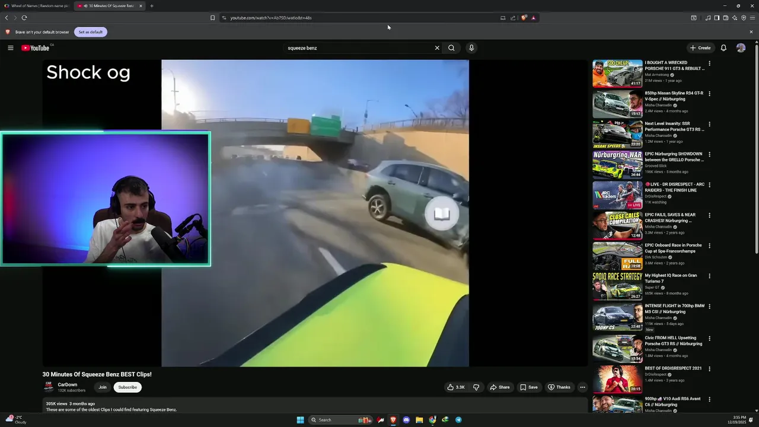This screenshot has width=759, height=427.
Task: Open Civic FROM HELL video title
Action: 674,341
